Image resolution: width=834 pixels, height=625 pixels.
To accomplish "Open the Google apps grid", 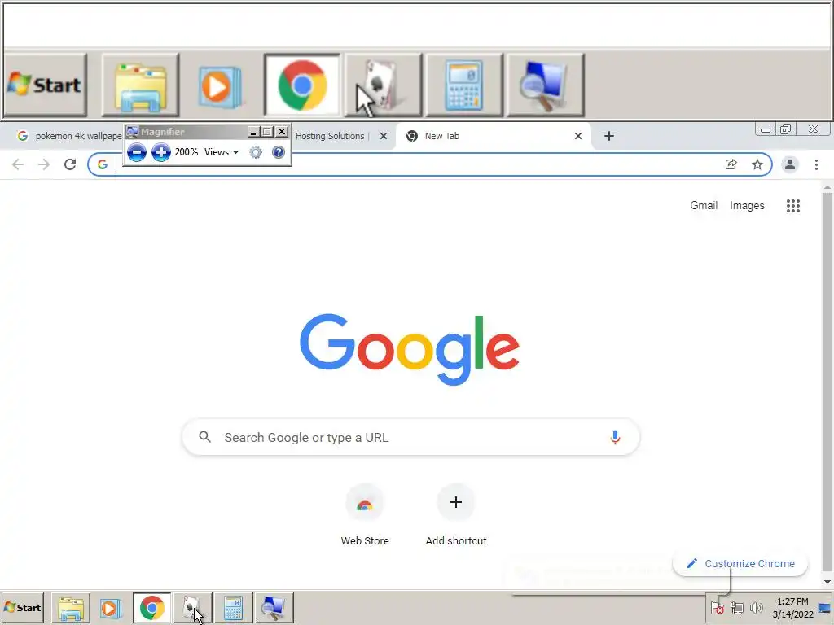I will [793, 206].
